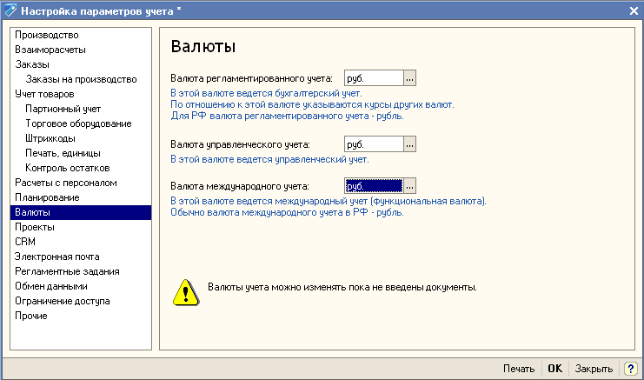
Task: Click label 'Валюта международного учета:'
Action: pyautogui.click(x=240, y=186)
